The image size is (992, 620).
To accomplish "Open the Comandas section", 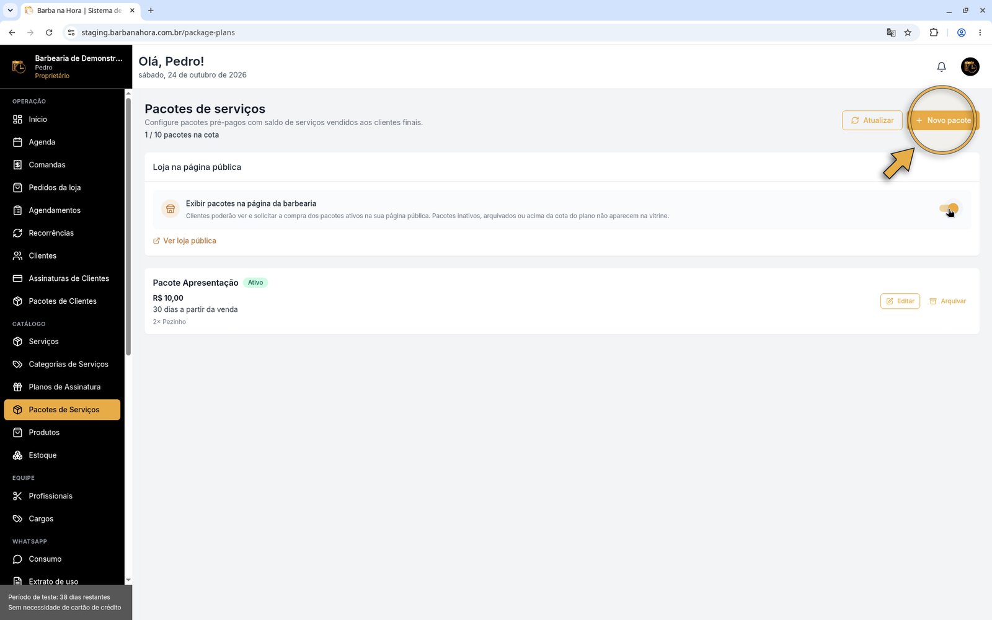I will pyautogui.click(x=62, y=165).
